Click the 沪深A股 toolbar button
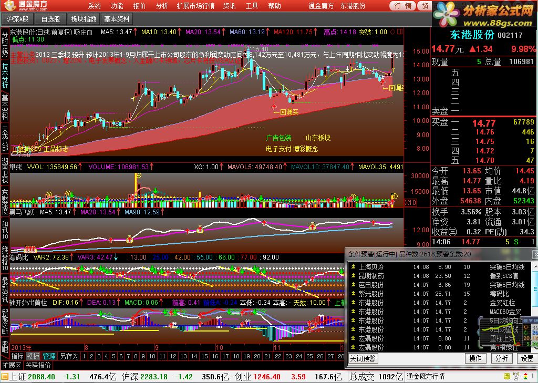Image resolution: width=538 pixels, height=383 pixels. 17,19
